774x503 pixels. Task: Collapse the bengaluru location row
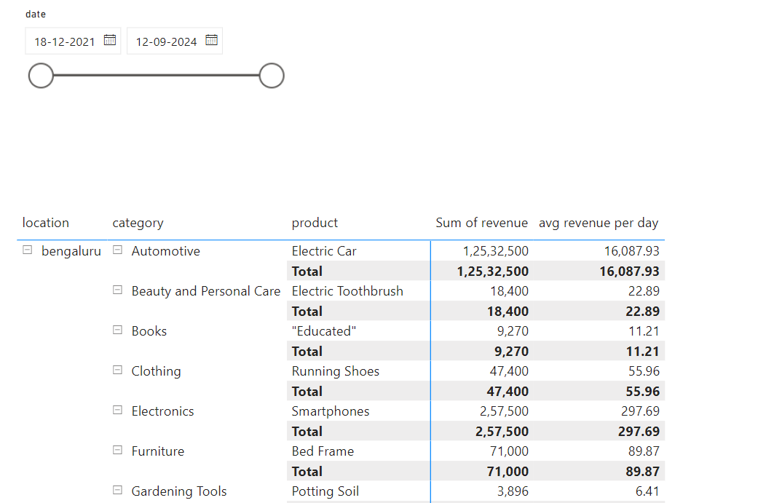pos(28,250)
